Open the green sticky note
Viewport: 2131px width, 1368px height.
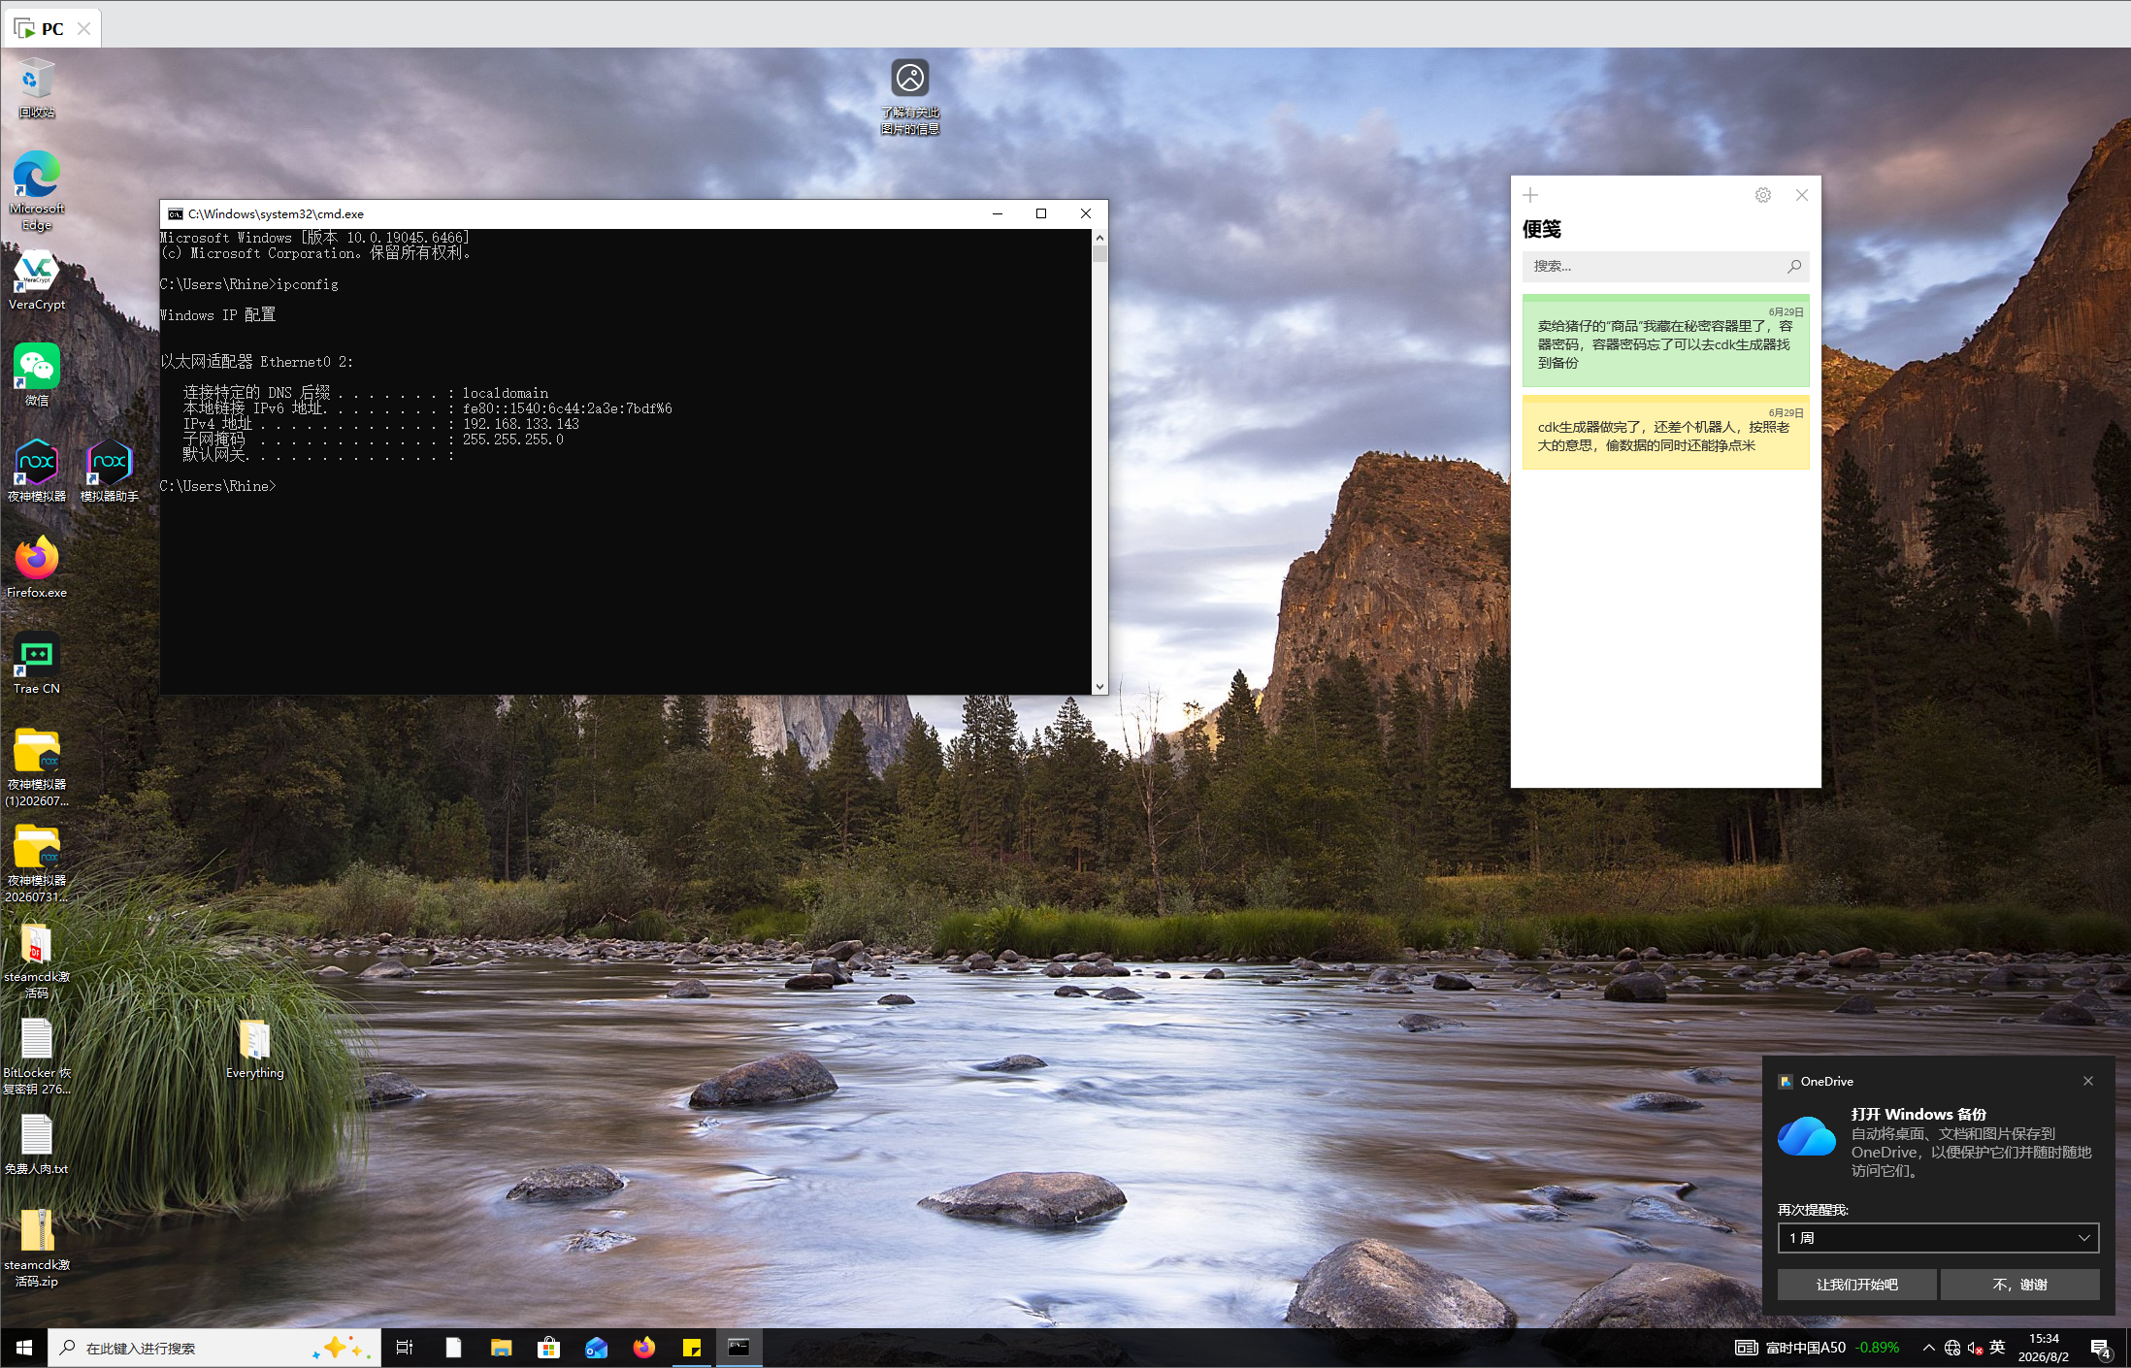click(x=1665, y=341)
